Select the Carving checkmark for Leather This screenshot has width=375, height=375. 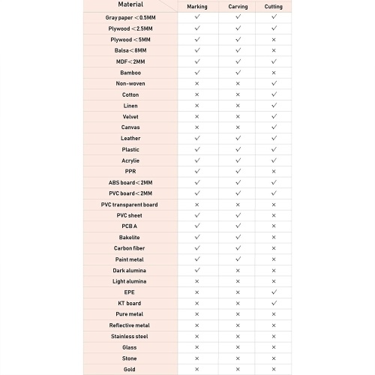point(238,138)
